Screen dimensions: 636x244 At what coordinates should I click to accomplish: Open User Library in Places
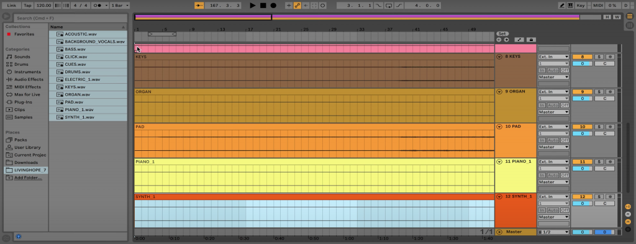[x=27, y=148]
